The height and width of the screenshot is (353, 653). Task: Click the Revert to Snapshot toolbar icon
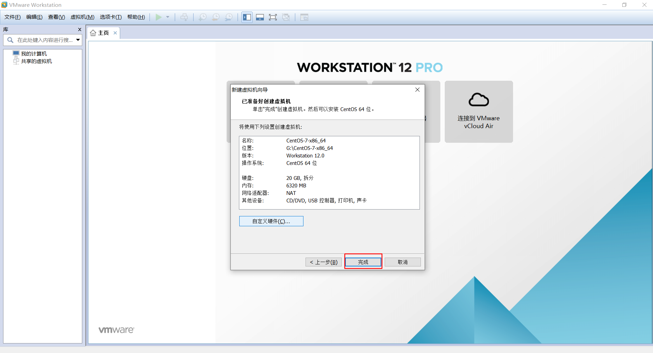pyautogui.click(x=216, y=17)
